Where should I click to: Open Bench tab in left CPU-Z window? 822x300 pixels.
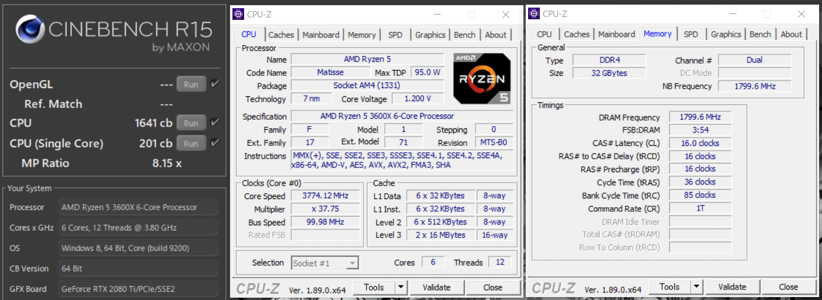coord(465,35)
